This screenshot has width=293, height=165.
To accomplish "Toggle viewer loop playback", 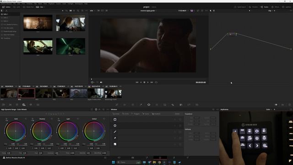I will point(156,82).
